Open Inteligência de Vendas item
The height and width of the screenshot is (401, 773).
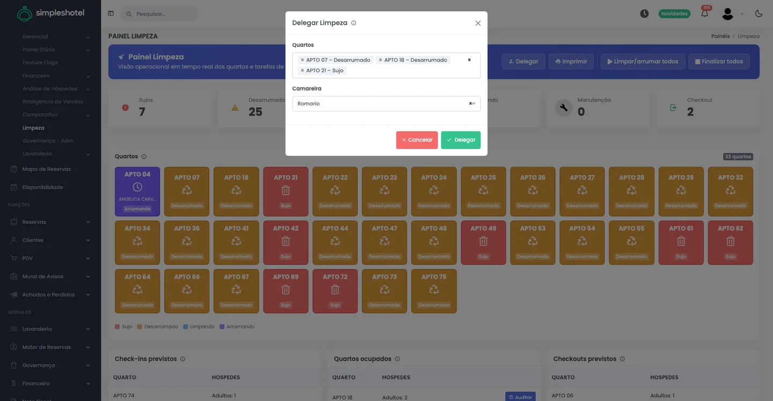(x=53, y=102)
